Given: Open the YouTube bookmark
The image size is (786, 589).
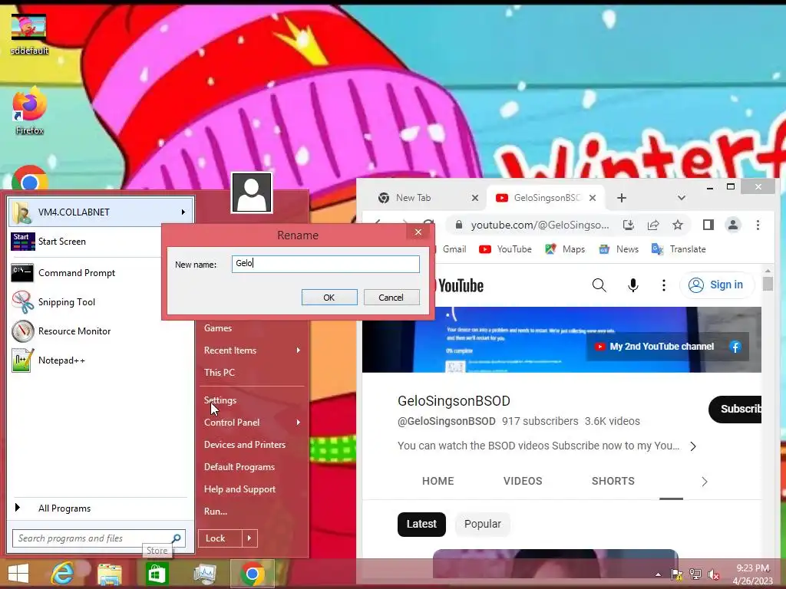Looking at the screenshot, I should pos(505,249).
